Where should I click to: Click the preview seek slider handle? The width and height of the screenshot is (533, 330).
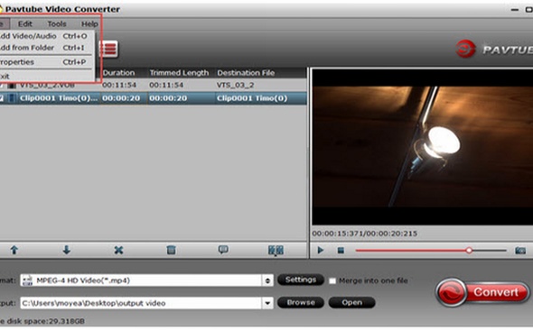click(469, 251)
